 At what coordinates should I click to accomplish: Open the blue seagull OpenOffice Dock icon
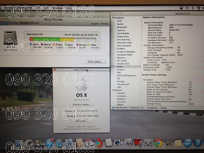188,143
